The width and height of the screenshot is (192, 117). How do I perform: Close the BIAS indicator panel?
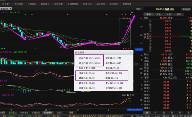tap(133, 95)
